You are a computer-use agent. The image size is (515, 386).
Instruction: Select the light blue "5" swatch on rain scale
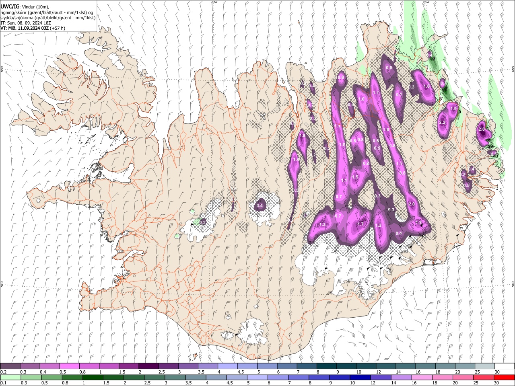(x=257, y=377)
